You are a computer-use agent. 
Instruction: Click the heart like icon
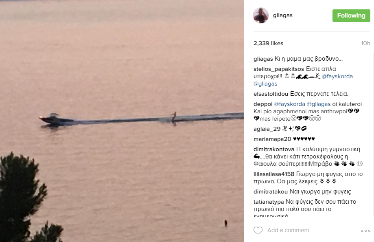[x=258, y=231]
